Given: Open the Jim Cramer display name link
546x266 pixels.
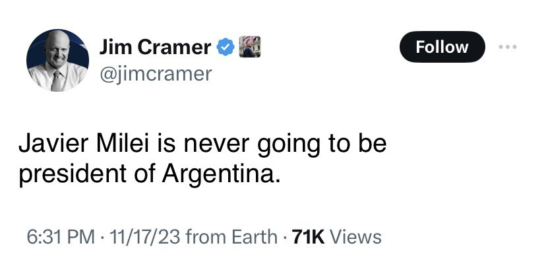Looking at the screenshot, I should tap(155, 47).
